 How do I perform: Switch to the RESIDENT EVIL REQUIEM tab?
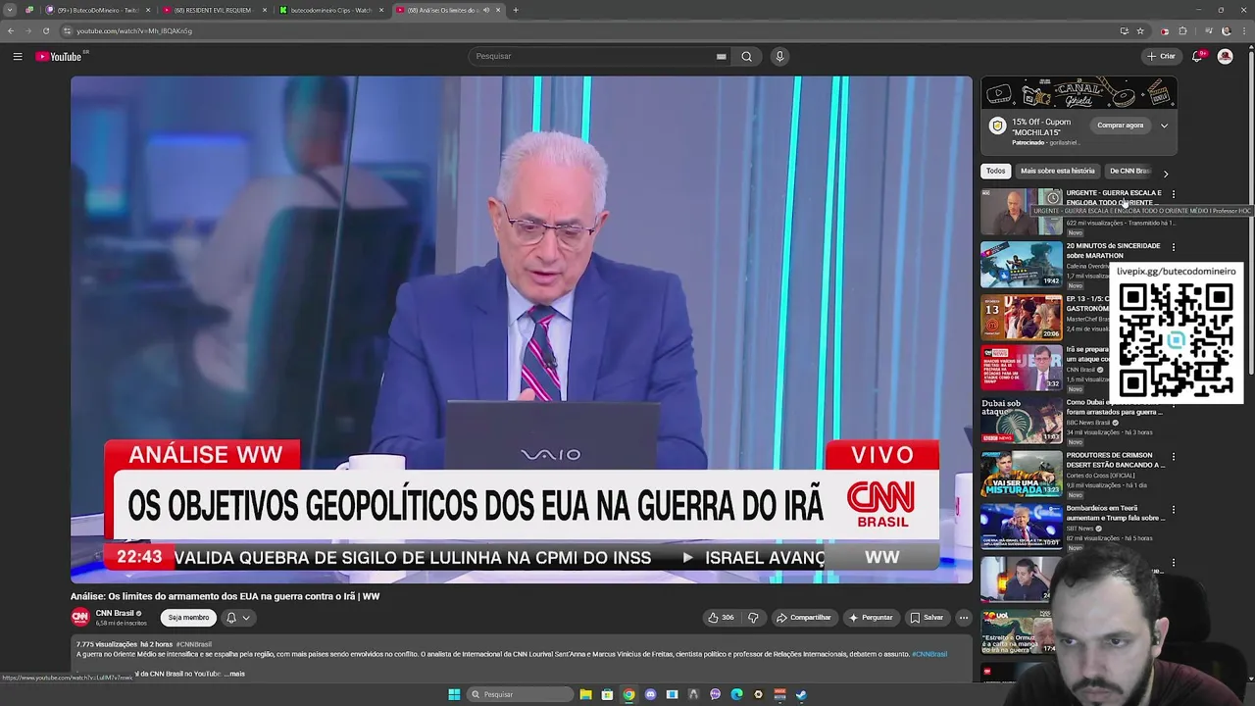(213, 10)
